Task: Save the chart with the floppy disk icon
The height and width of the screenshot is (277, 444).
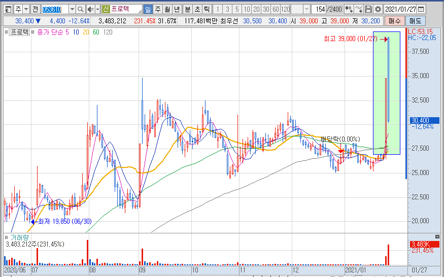Action: click(x=368, y=9)
